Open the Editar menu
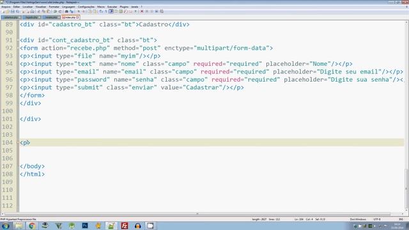409x230 pixels. (x=17, y=7)
